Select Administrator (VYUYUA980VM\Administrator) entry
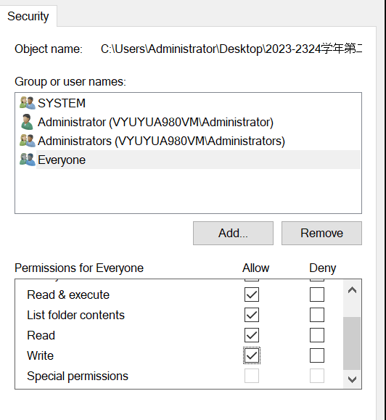The image size is (386, 420). point(155,122)
